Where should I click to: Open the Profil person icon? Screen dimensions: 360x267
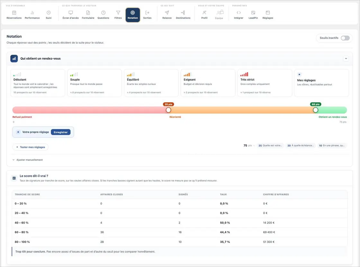[204, 13]
